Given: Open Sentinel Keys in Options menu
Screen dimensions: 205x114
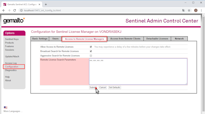Looking at the screenshot, I should click(12, 39).
